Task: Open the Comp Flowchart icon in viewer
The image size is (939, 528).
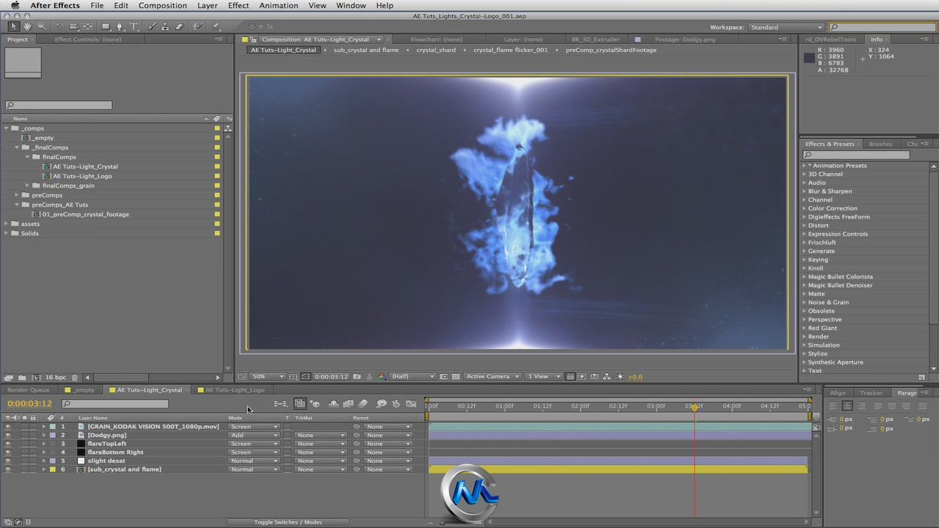Action: pos(606,376)
